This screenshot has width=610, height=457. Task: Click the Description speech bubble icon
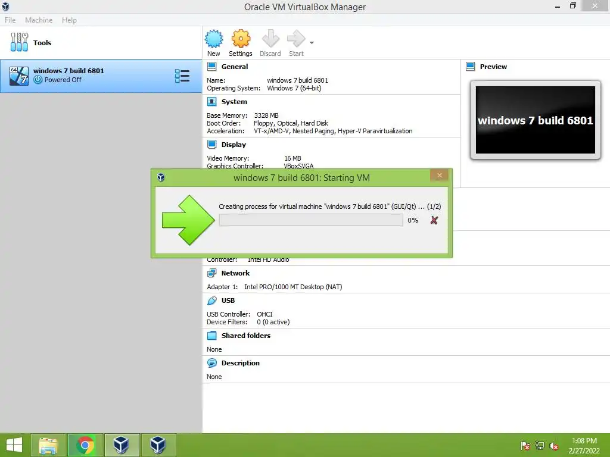pyautogui.click(x=211, y=363)
